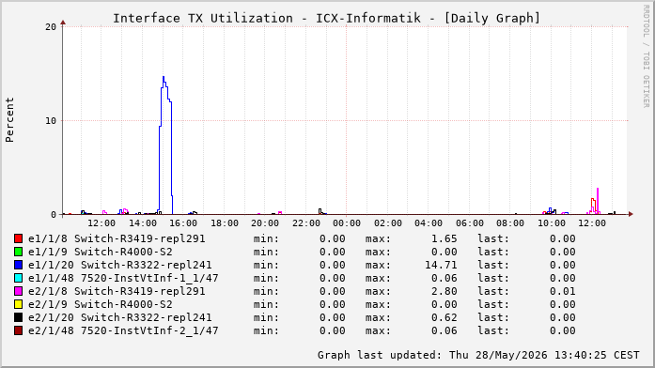Click the yellow e2/1/9 legend swatch
Screen dimensions: 655x368
18,304
